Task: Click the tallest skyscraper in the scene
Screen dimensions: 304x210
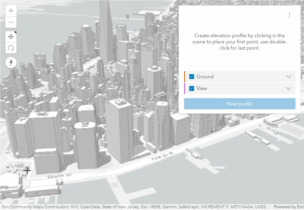Action: coord(106,31)
